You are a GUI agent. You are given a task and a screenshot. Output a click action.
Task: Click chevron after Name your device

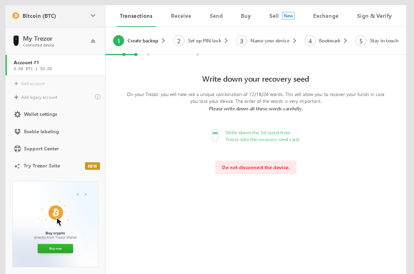[295, 41]
